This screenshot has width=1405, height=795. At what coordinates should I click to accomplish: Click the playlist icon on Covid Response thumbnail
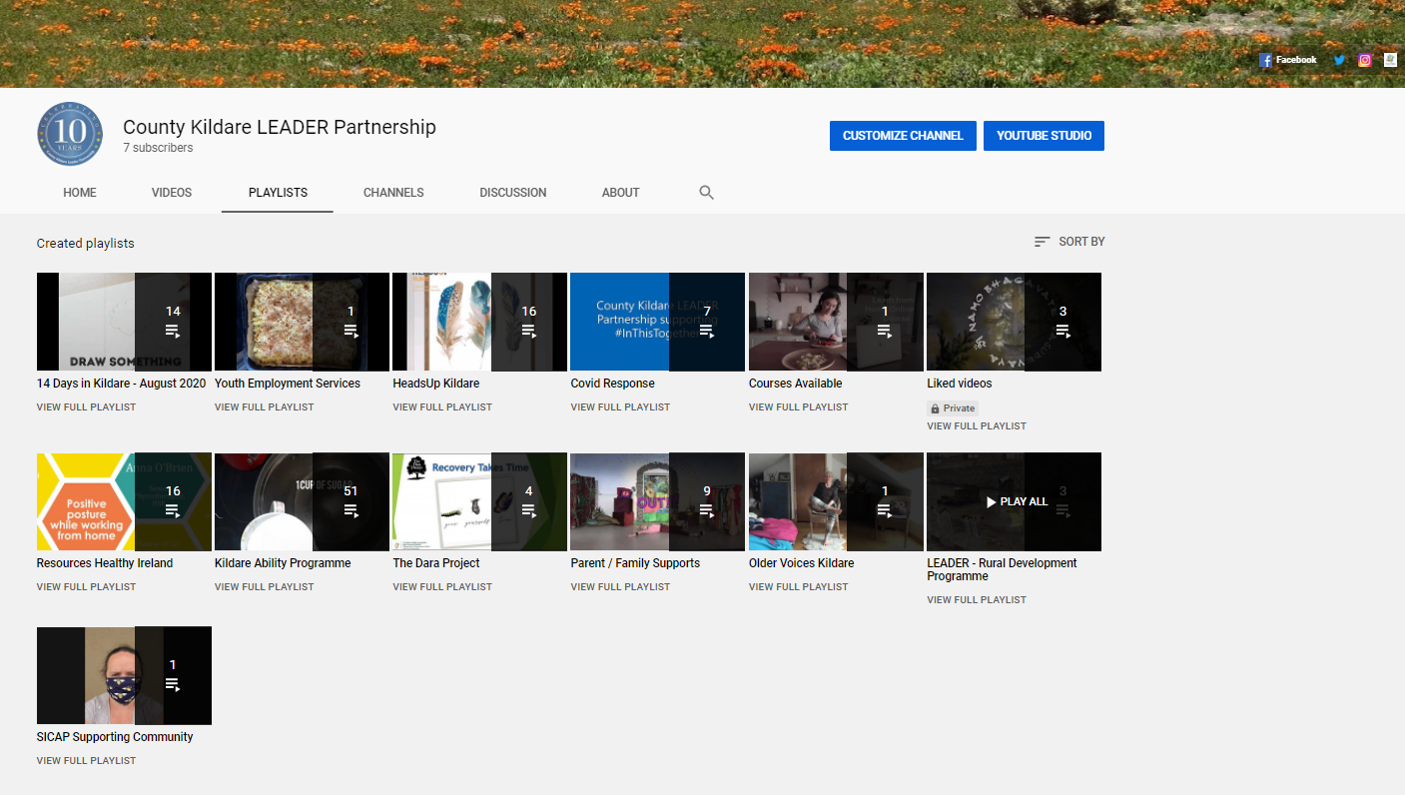pos(707,331)
